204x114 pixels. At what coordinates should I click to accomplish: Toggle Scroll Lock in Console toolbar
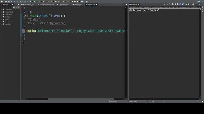(x=175, y=4)
